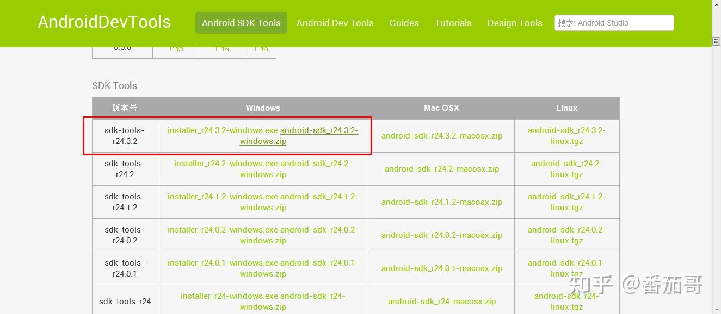This screenshot has width=721, height=314.
Task: Open the Tutorials menu item
Action: 453,23
